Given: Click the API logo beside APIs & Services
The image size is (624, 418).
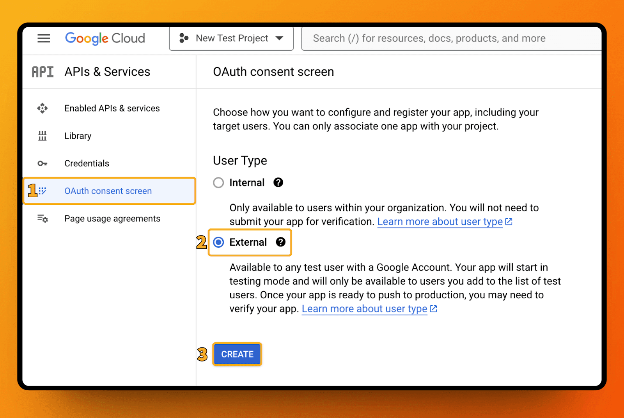Looking at the screenshot, I should [43, 72].
